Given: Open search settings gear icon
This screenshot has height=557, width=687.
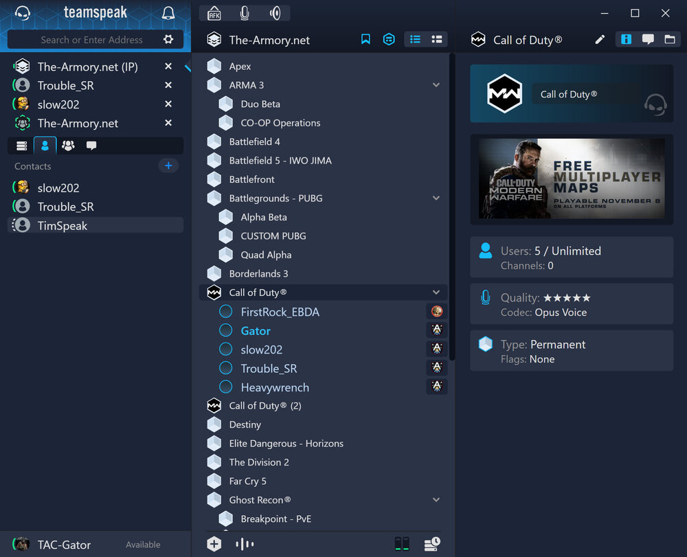Looking at the screenshot, I should click(x=168, y=40).
